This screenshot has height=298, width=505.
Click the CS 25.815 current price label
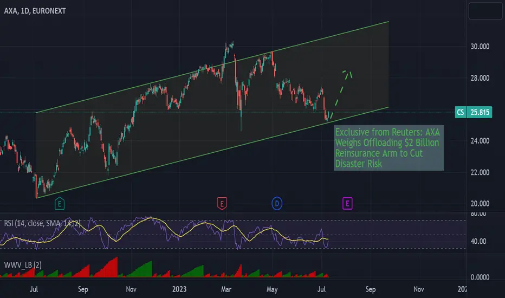tap(474, 112)
